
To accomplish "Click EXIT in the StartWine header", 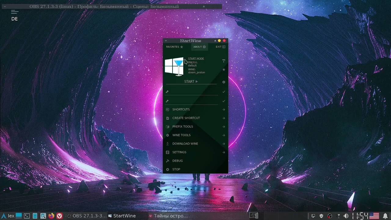I will pos(220,47).
